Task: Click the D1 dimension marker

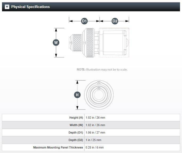Action: pos(84,21)
